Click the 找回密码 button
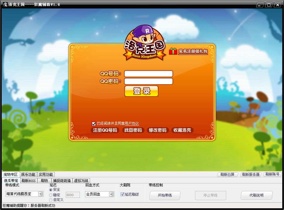 (x=133, y=130)
